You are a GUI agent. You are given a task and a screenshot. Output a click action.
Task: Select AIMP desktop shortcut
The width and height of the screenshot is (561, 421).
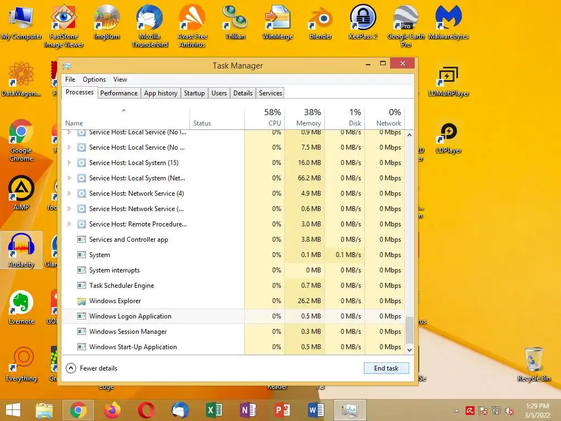pyautogui.click(x=21, y=192)
